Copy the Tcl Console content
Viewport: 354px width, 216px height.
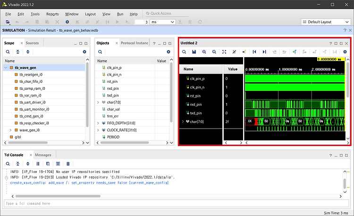point(48,164)
